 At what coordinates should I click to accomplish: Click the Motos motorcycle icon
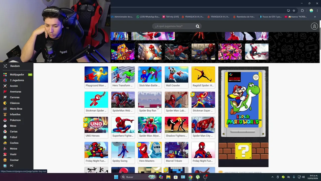pos(5,149)
